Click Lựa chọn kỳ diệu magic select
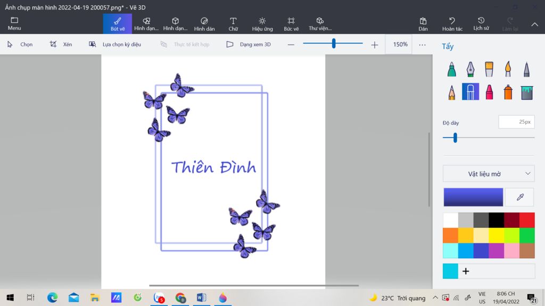This screenshot has width=545, height=306. pyautogui.click(x=115, y=45)
